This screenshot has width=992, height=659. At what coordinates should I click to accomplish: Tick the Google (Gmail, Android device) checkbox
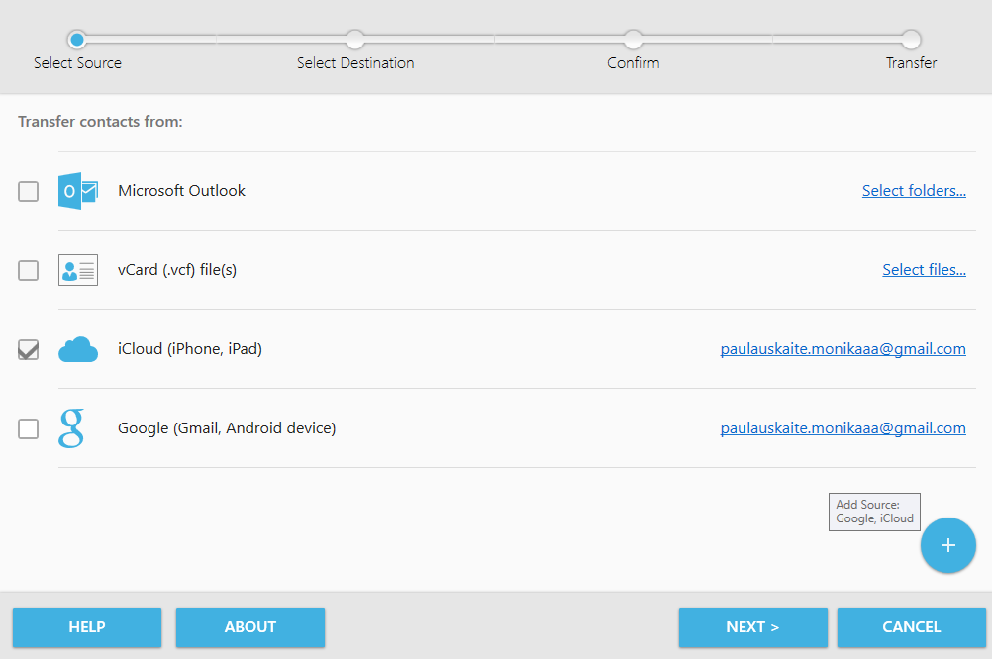pos(28,428)
